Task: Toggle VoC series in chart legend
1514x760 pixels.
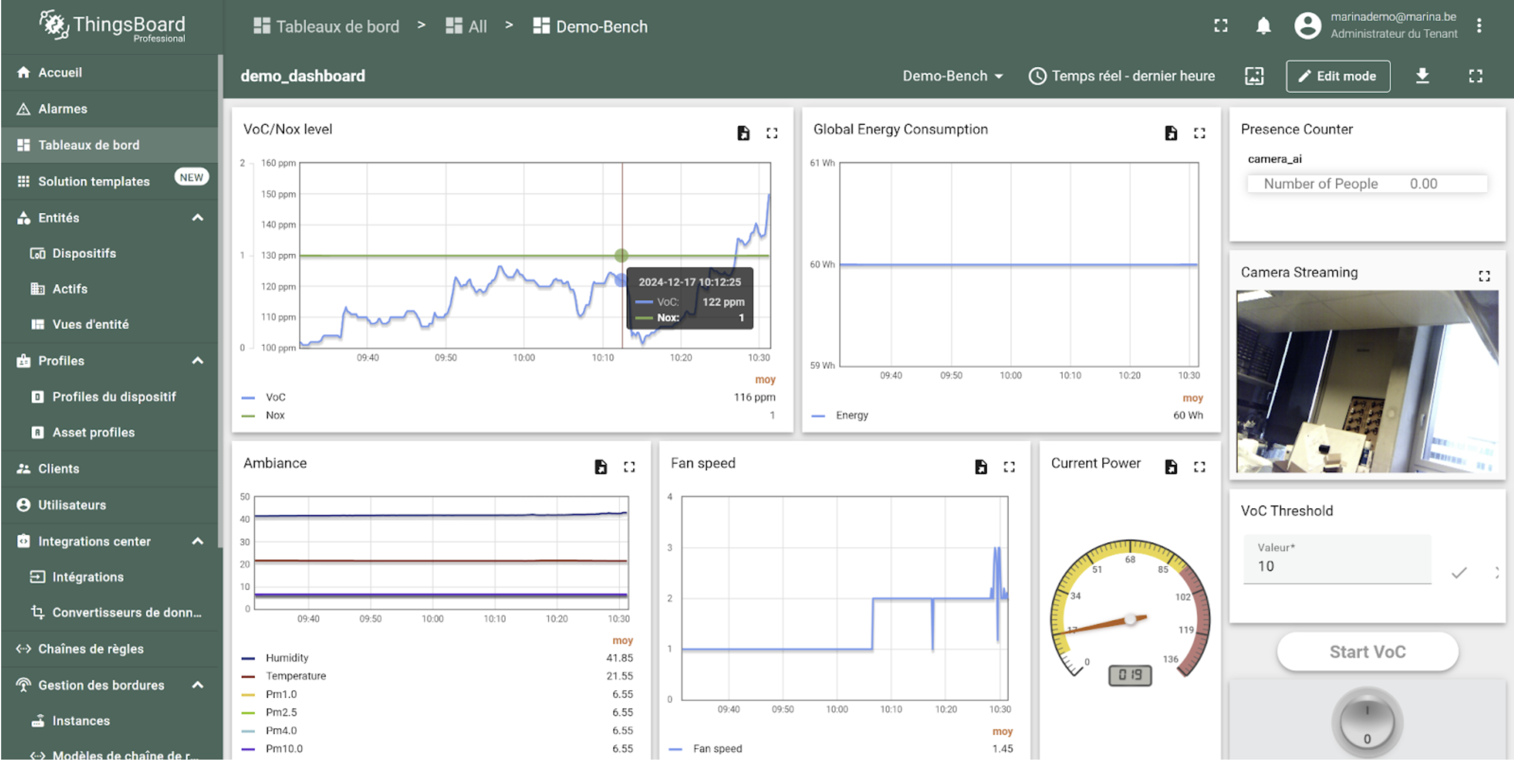Action: pos(275,397)
